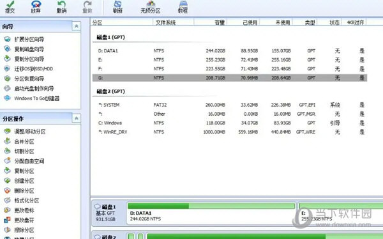Click the 引导 status cell
The height and width of the screenshot is (239, 383).
coord(335,123)
